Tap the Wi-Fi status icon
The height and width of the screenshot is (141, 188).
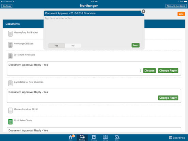(x=13, y=2)
